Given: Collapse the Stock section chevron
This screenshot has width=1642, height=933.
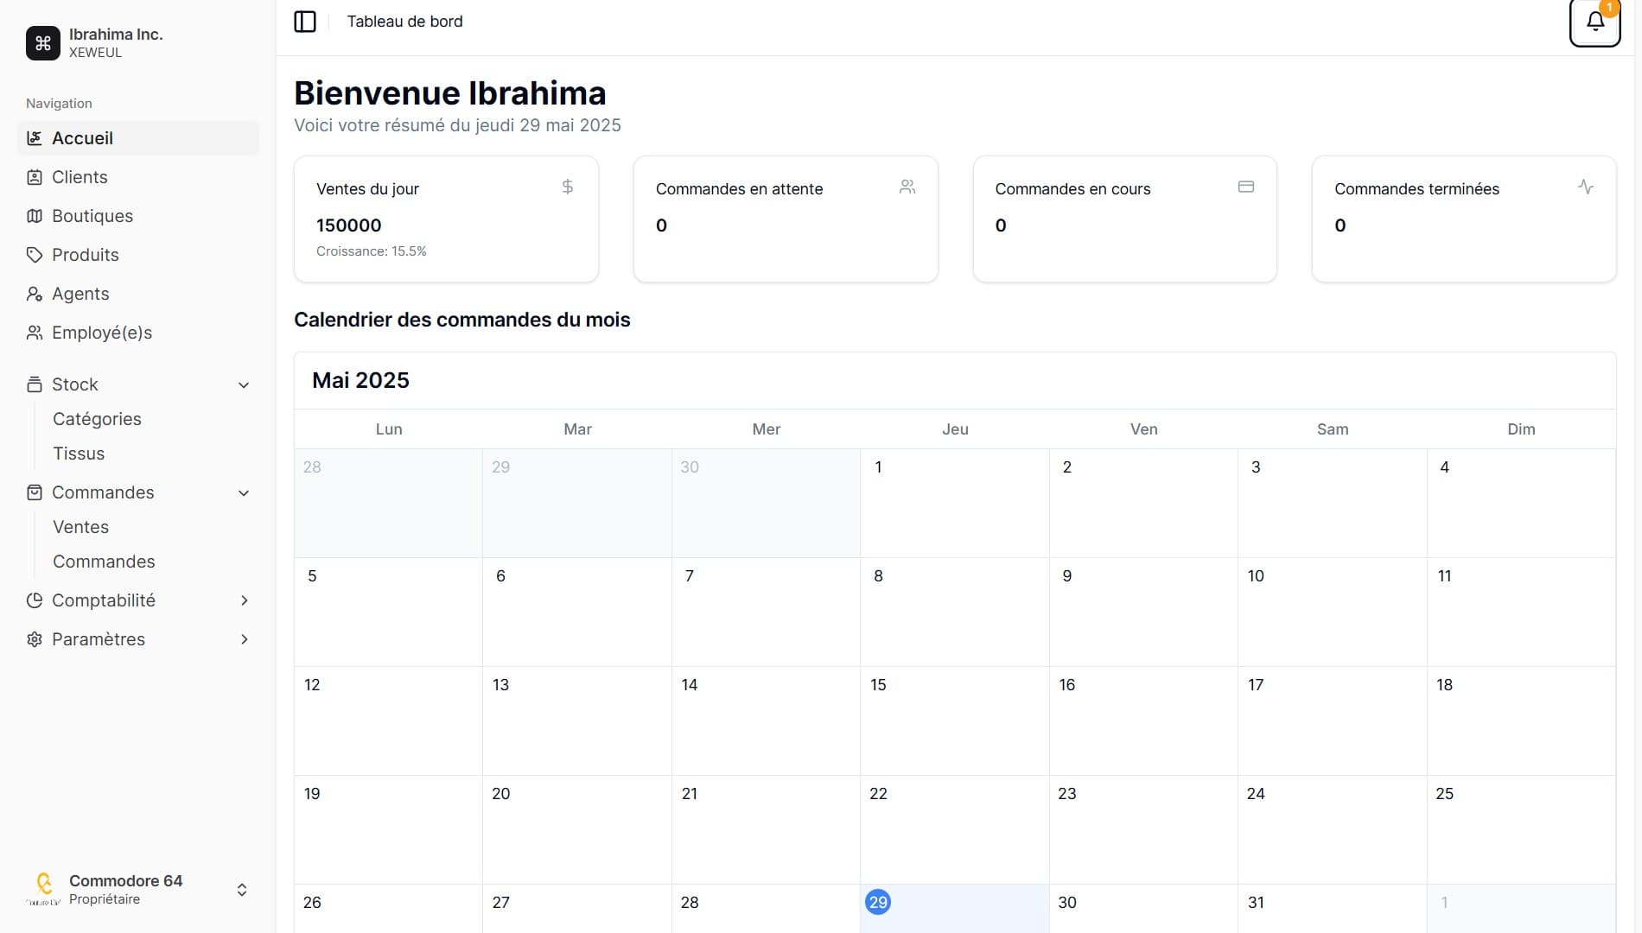Looking at the screenshot, I should point(244,385).
